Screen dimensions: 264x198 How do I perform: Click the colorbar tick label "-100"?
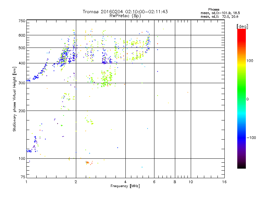click(x=251, y=138)
